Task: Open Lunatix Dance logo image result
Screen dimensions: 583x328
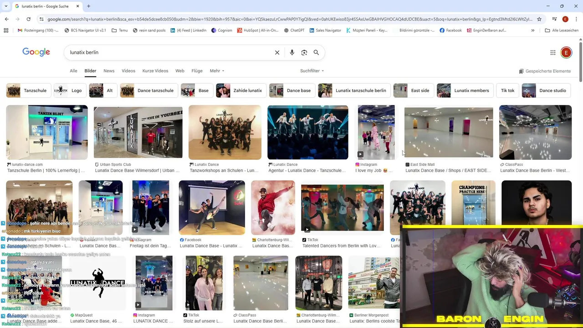Action: (97, 283)
